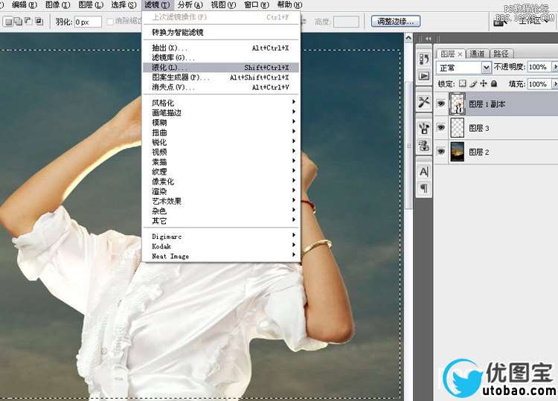Click the 不透明度 value field
The width and height of the screenshot is (558, 401).
(x=539, y=67)
